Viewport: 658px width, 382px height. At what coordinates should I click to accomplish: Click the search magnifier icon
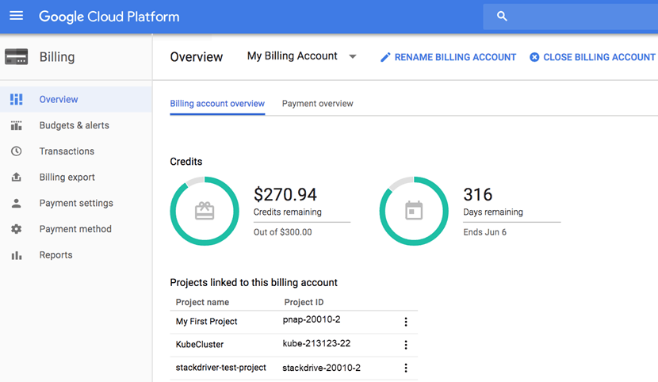502,17
